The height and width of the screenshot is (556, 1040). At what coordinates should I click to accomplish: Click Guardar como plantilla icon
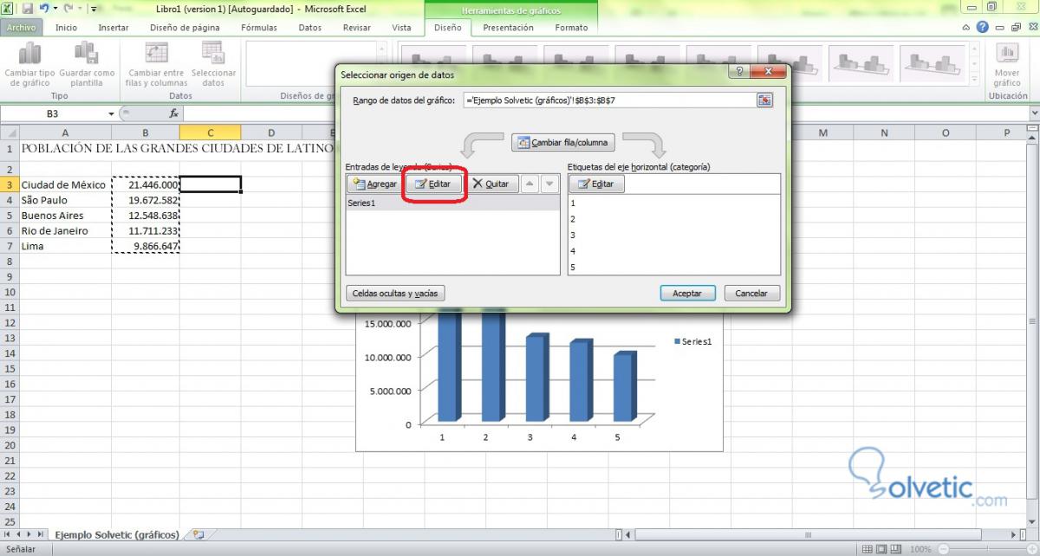[87, 54]
